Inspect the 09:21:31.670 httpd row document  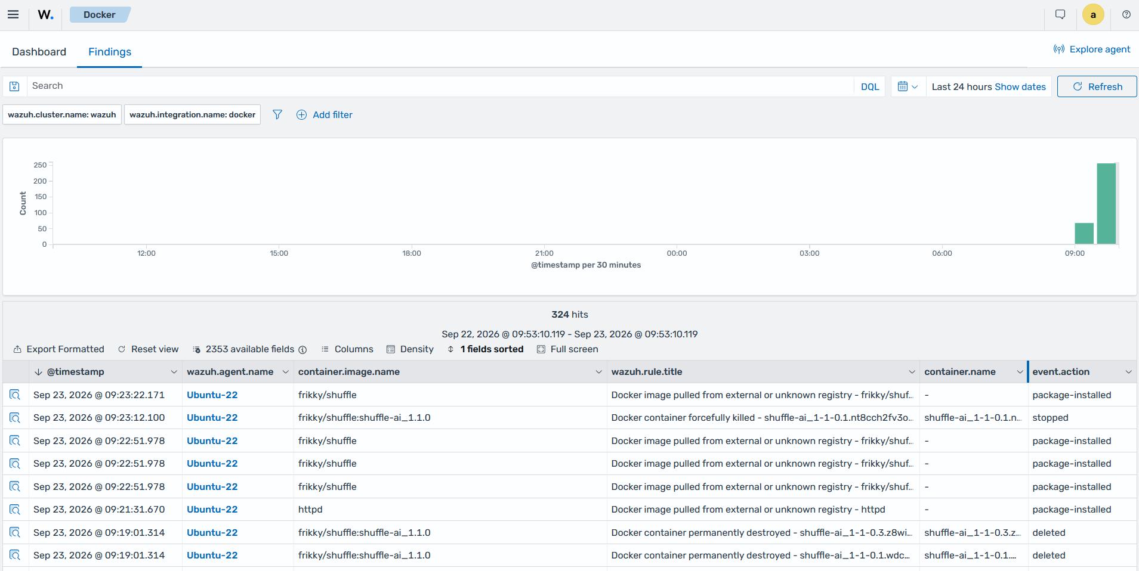point(15,510)
